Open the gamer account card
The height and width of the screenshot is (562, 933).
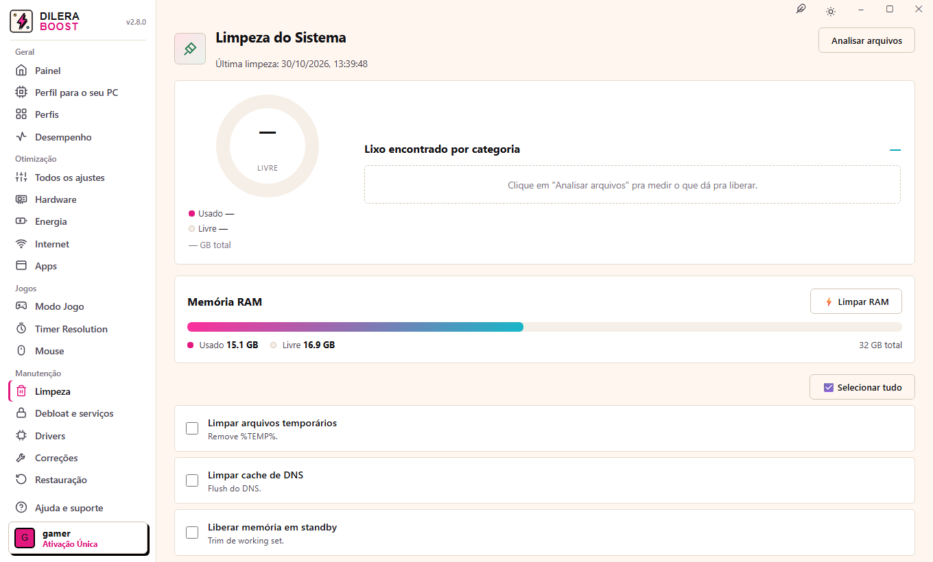pyautogui.click(x=79, y=538)
